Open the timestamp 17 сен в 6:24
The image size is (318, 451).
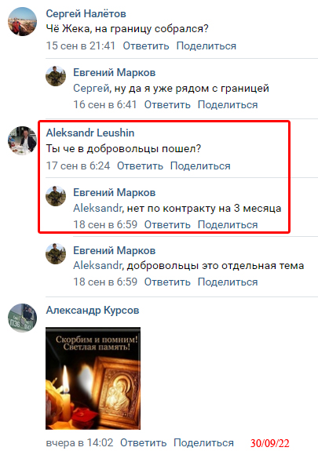pyautogui.click(x=78, y=166)
